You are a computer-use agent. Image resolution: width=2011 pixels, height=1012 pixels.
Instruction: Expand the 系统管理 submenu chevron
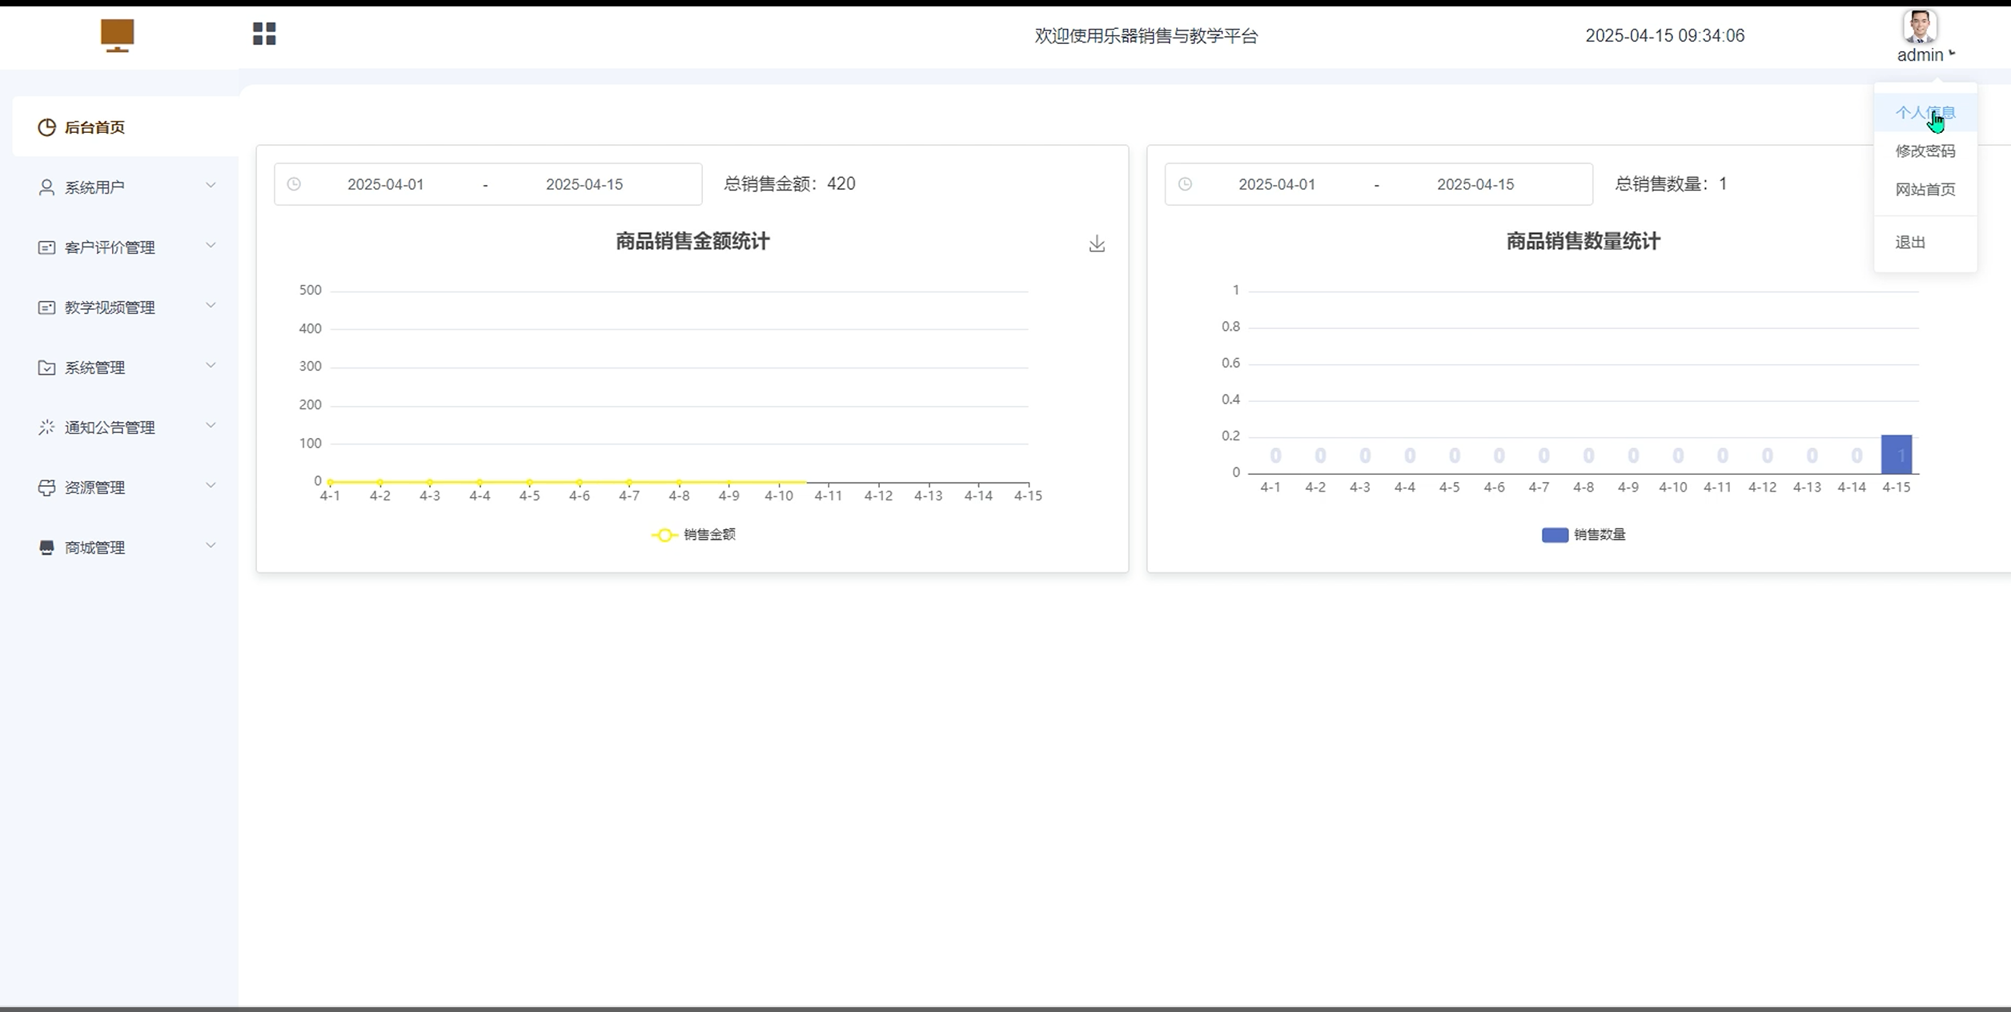click(x=211, y=366)
